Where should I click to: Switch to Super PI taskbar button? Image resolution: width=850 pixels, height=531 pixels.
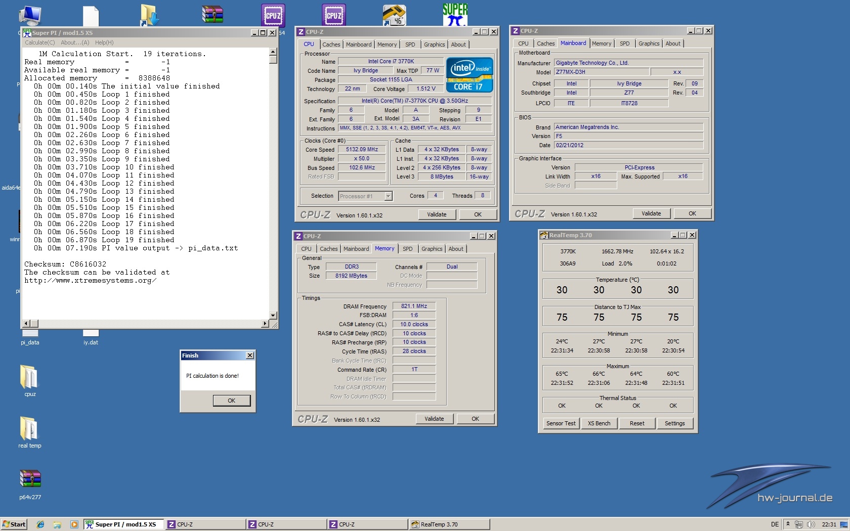124,524
